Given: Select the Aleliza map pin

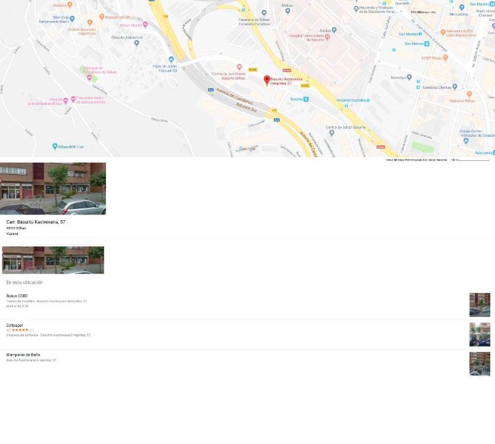Looking at the screenshot, I should (x=334, y=30).
